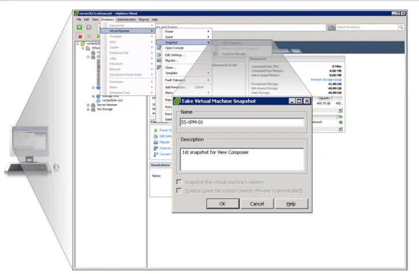Click the green back navigation arrow in the toolbar

coord(79,27)
